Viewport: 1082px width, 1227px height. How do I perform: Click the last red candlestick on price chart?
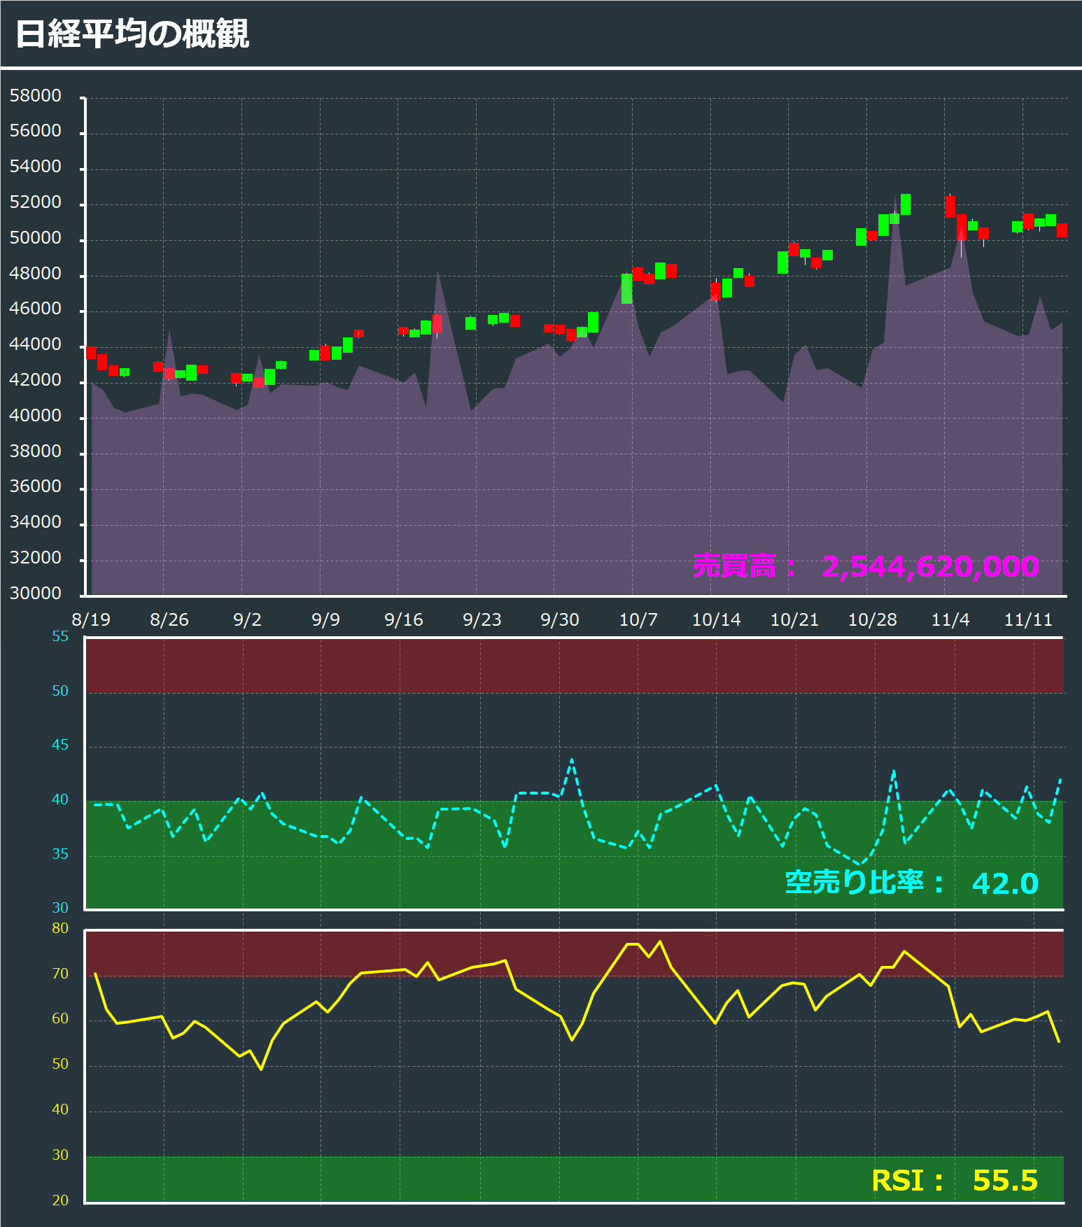(1062, 230)
